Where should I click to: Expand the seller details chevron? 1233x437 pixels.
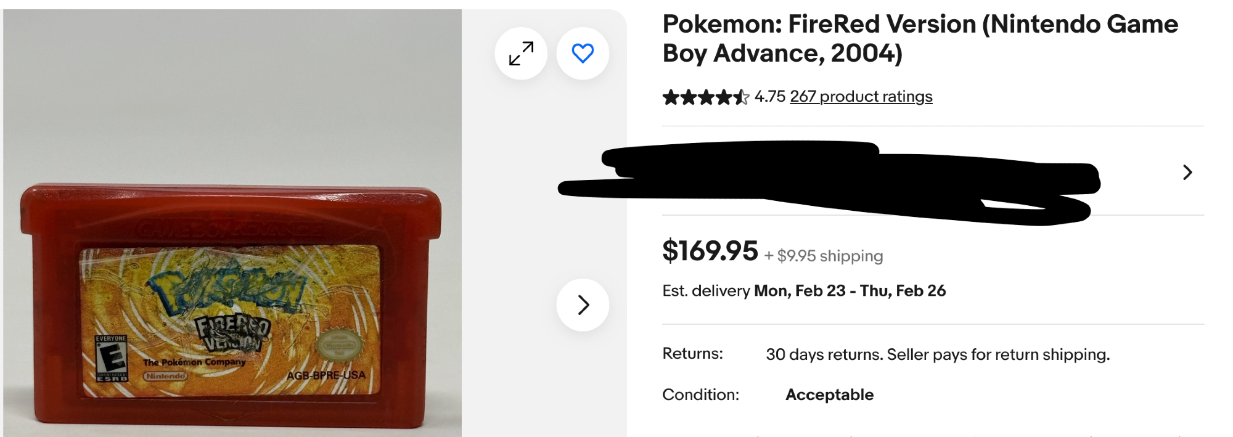1187,172
